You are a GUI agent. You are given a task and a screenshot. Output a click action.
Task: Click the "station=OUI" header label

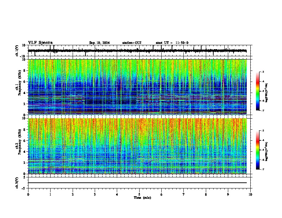tap(132, 43)
